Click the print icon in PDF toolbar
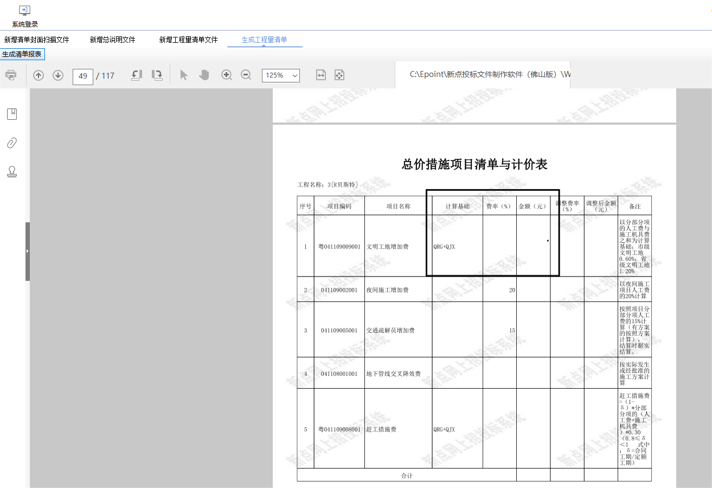Image resolution: width=712 pixels, height=488 pixels. click(x=11, y=75)
